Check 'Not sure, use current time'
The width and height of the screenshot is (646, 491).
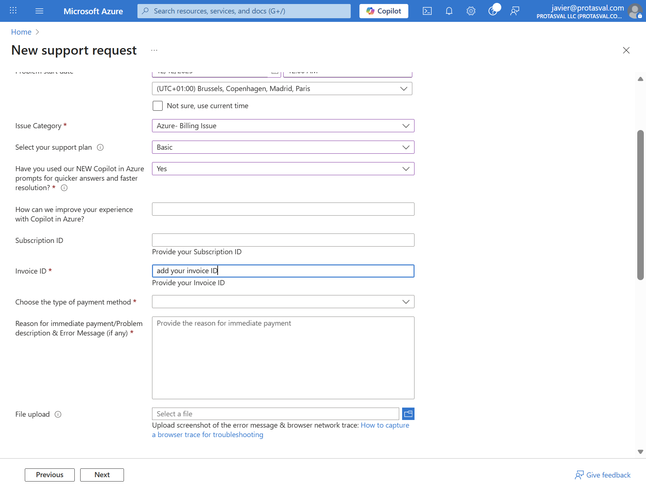coord(157,106)
